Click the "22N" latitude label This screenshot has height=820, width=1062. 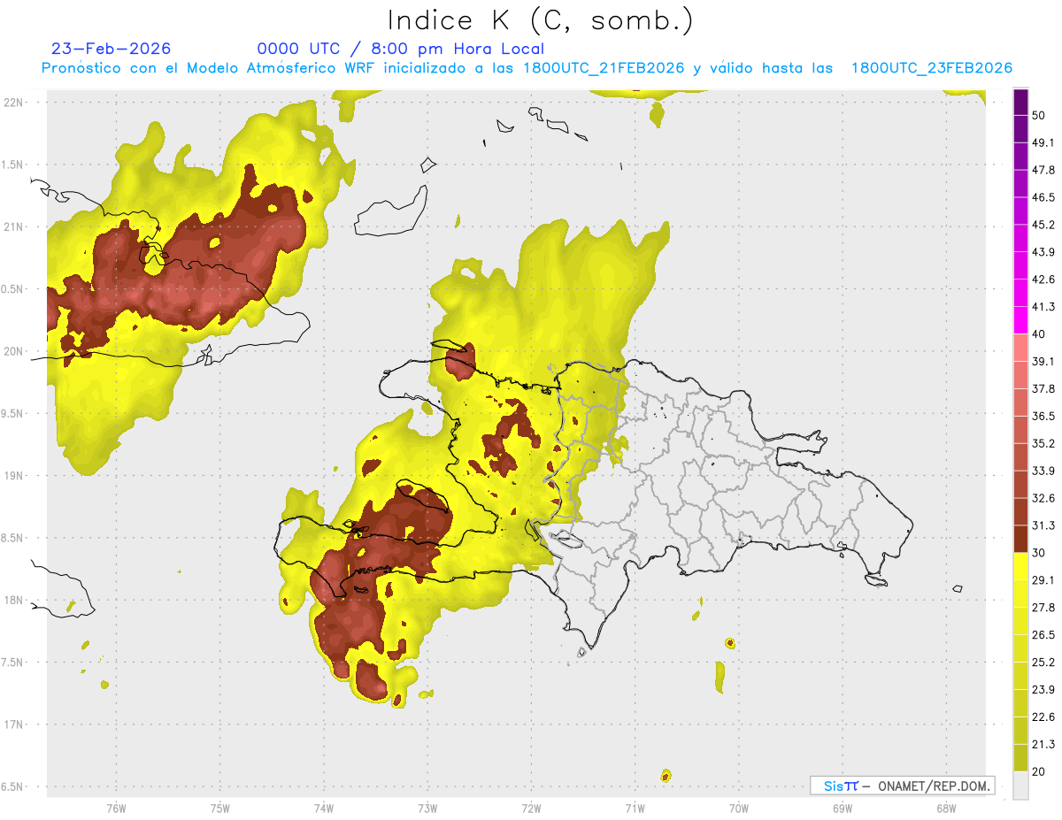tap(13, 103)
